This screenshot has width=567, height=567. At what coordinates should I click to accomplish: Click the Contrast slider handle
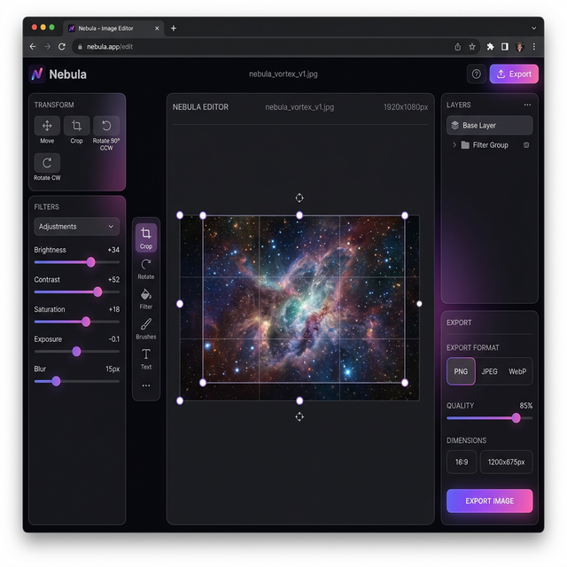point(97,291)
